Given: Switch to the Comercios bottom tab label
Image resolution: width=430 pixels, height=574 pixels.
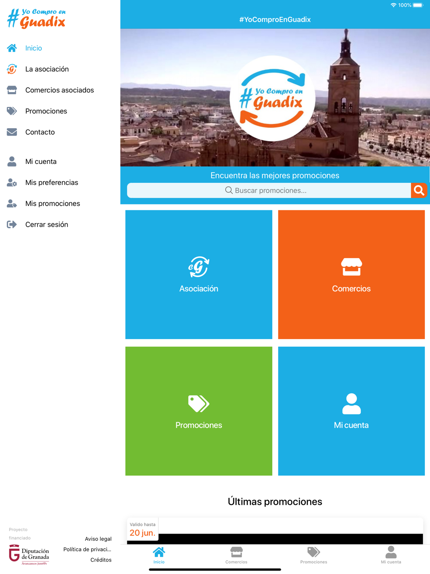Looking at the screenshot, I should [236, 562].
